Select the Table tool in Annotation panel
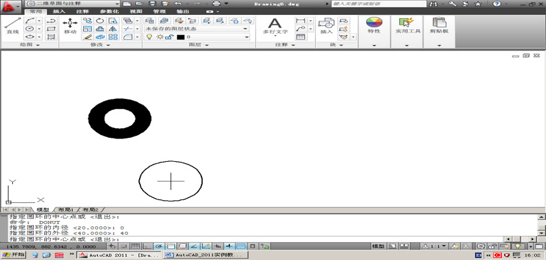Screen dimensions: 546x260 pyautogui.click(x=300, y=36)
